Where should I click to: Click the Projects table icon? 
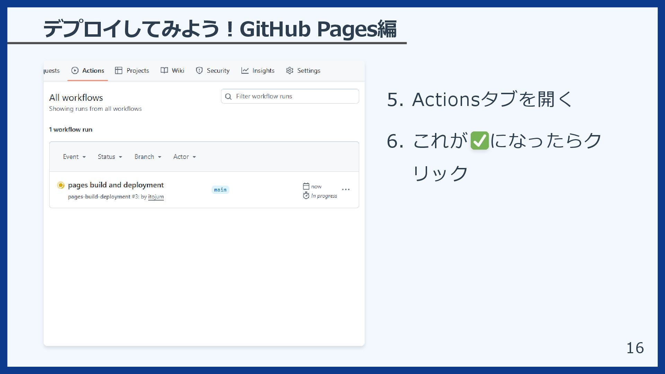[119, 71]
